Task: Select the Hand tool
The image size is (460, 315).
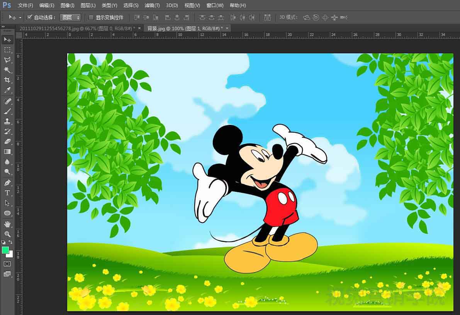Action: (x=7, y=224)
